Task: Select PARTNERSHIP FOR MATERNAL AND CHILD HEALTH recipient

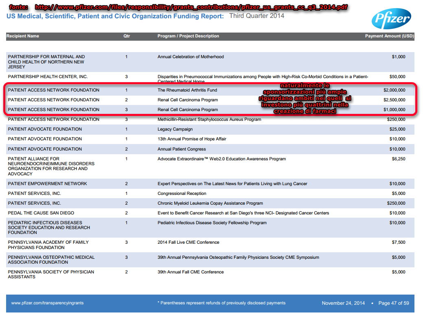Action: 46,62
